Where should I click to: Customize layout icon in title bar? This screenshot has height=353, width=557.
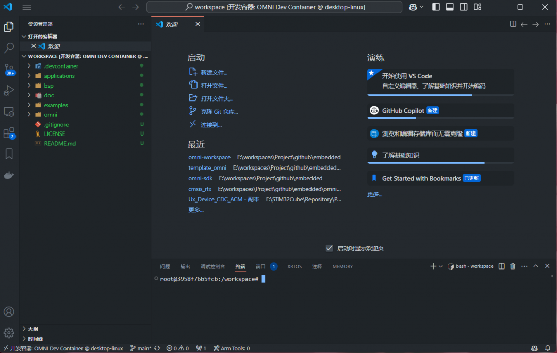(x=478, y=7)
